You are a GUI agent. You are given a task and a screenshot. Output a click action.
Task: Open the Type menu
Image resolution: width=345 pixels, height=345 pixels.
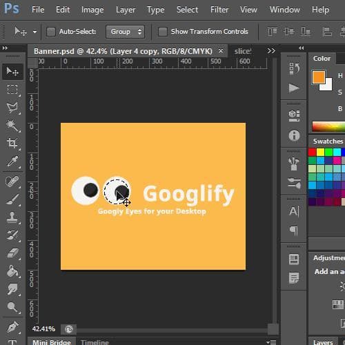pos(156,10)
